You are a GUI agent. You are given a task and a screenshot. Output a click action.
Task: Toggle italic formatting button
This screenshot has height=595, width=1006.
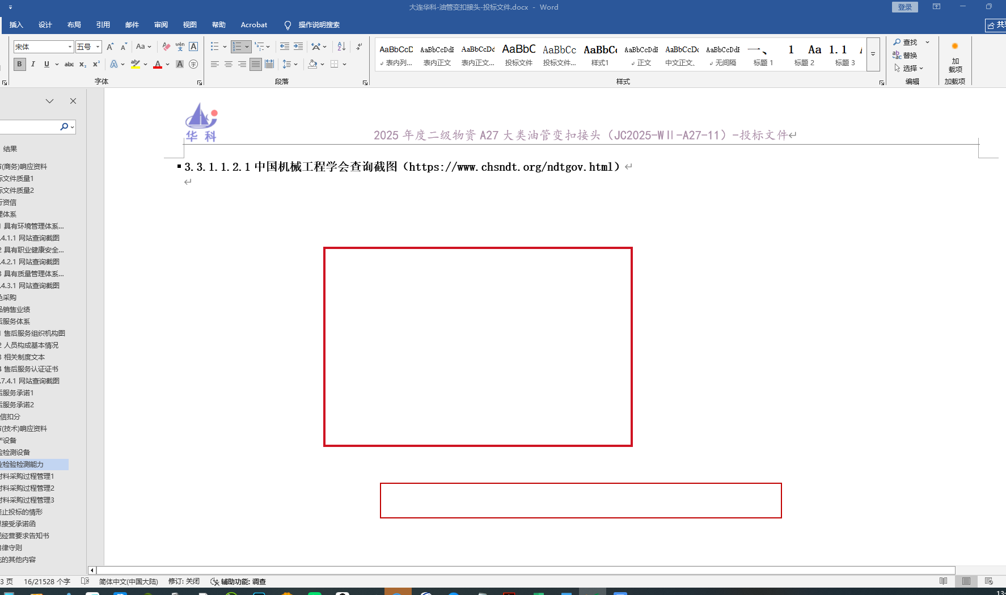[x=33, y=64]
